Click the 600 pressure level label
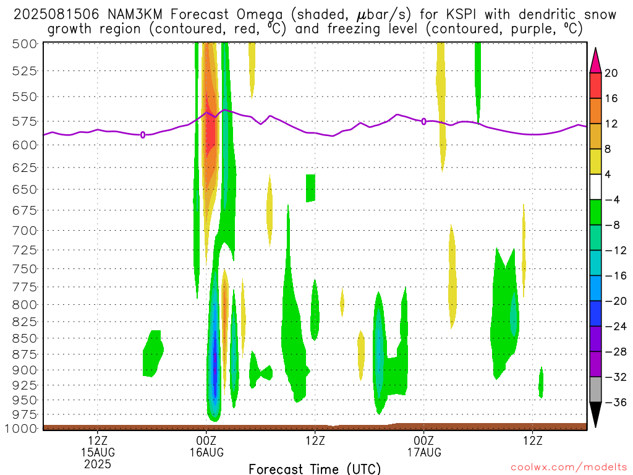633x475 pixels. [x=25, y=145]
